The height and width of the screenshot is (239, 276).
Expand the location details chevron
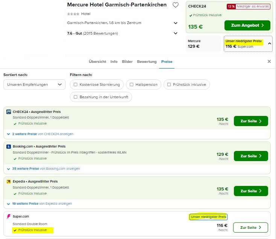tap(176, 23)
